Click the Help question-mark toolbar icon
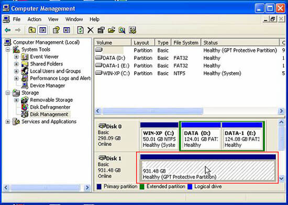Image resolution: width=288 pixels, height=205 pixels. [x=56, y=30]
